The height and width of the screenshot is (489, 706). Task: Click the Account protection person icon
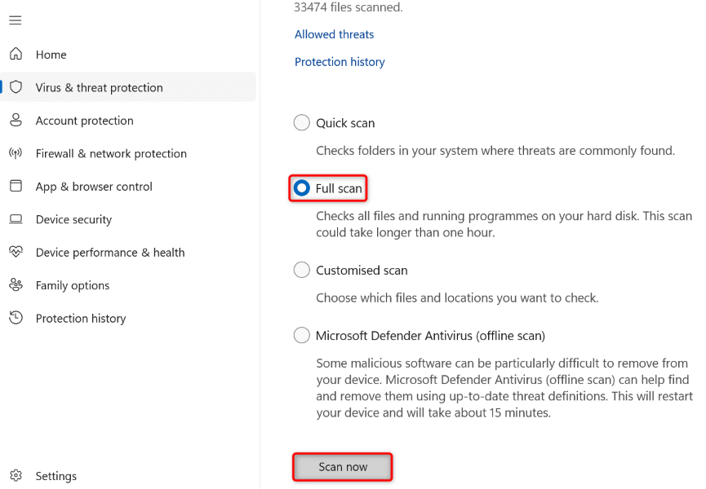[16, 121]
